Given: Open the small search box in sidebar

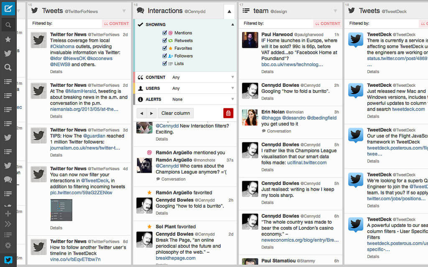Looking at the screenshot, I should tap(8, 25).
